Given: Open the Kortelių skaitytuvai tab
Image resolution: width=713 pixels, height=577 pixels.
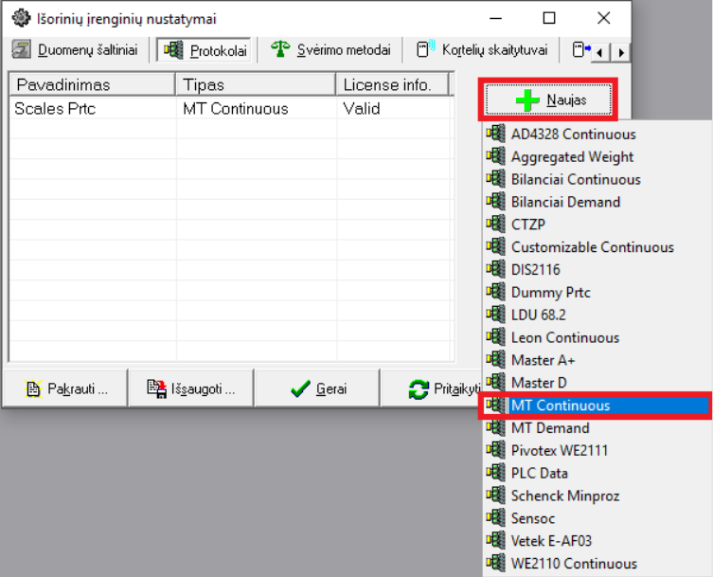Looking at the screenshot, I should (483, 50).
